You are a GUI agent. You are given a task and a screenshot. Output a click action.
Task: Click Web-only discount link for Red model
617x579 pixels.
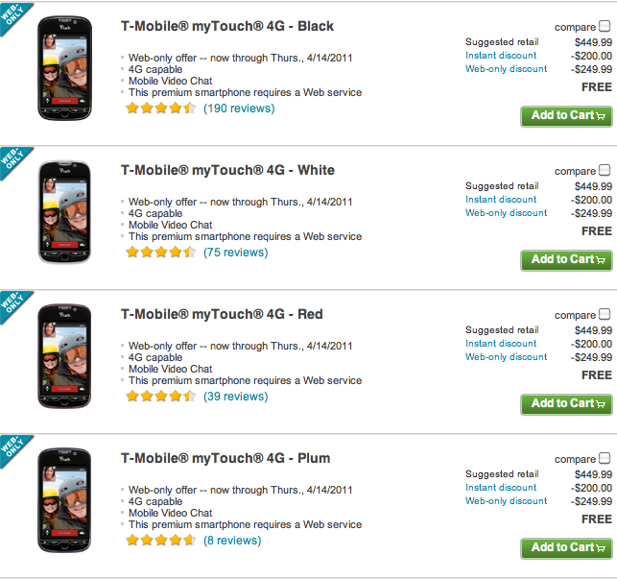pos(506,357)
